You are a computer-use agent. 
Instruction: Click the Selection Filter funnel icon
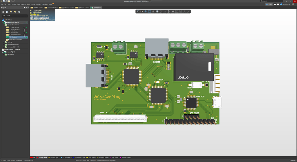tap(138, 12)
